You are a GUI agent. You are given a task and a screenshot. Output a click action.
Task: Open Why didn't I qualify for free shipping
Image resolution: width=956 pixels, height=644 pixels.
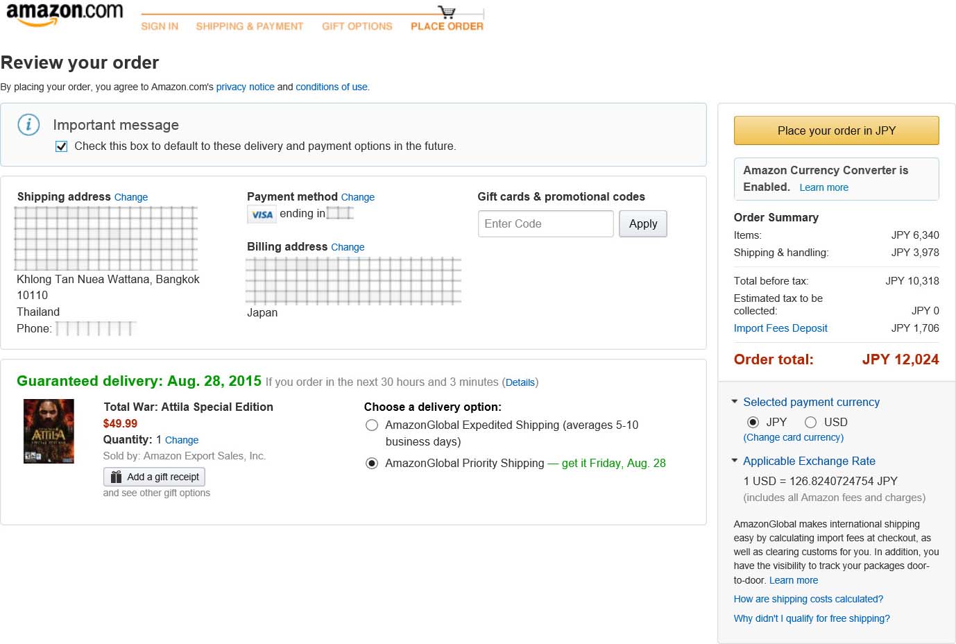tap(812, 618)
